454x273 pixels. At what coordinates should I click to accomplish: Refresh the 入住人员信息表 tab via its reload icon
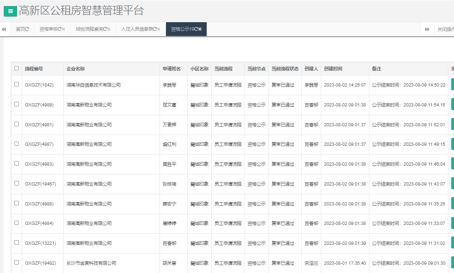154,29
